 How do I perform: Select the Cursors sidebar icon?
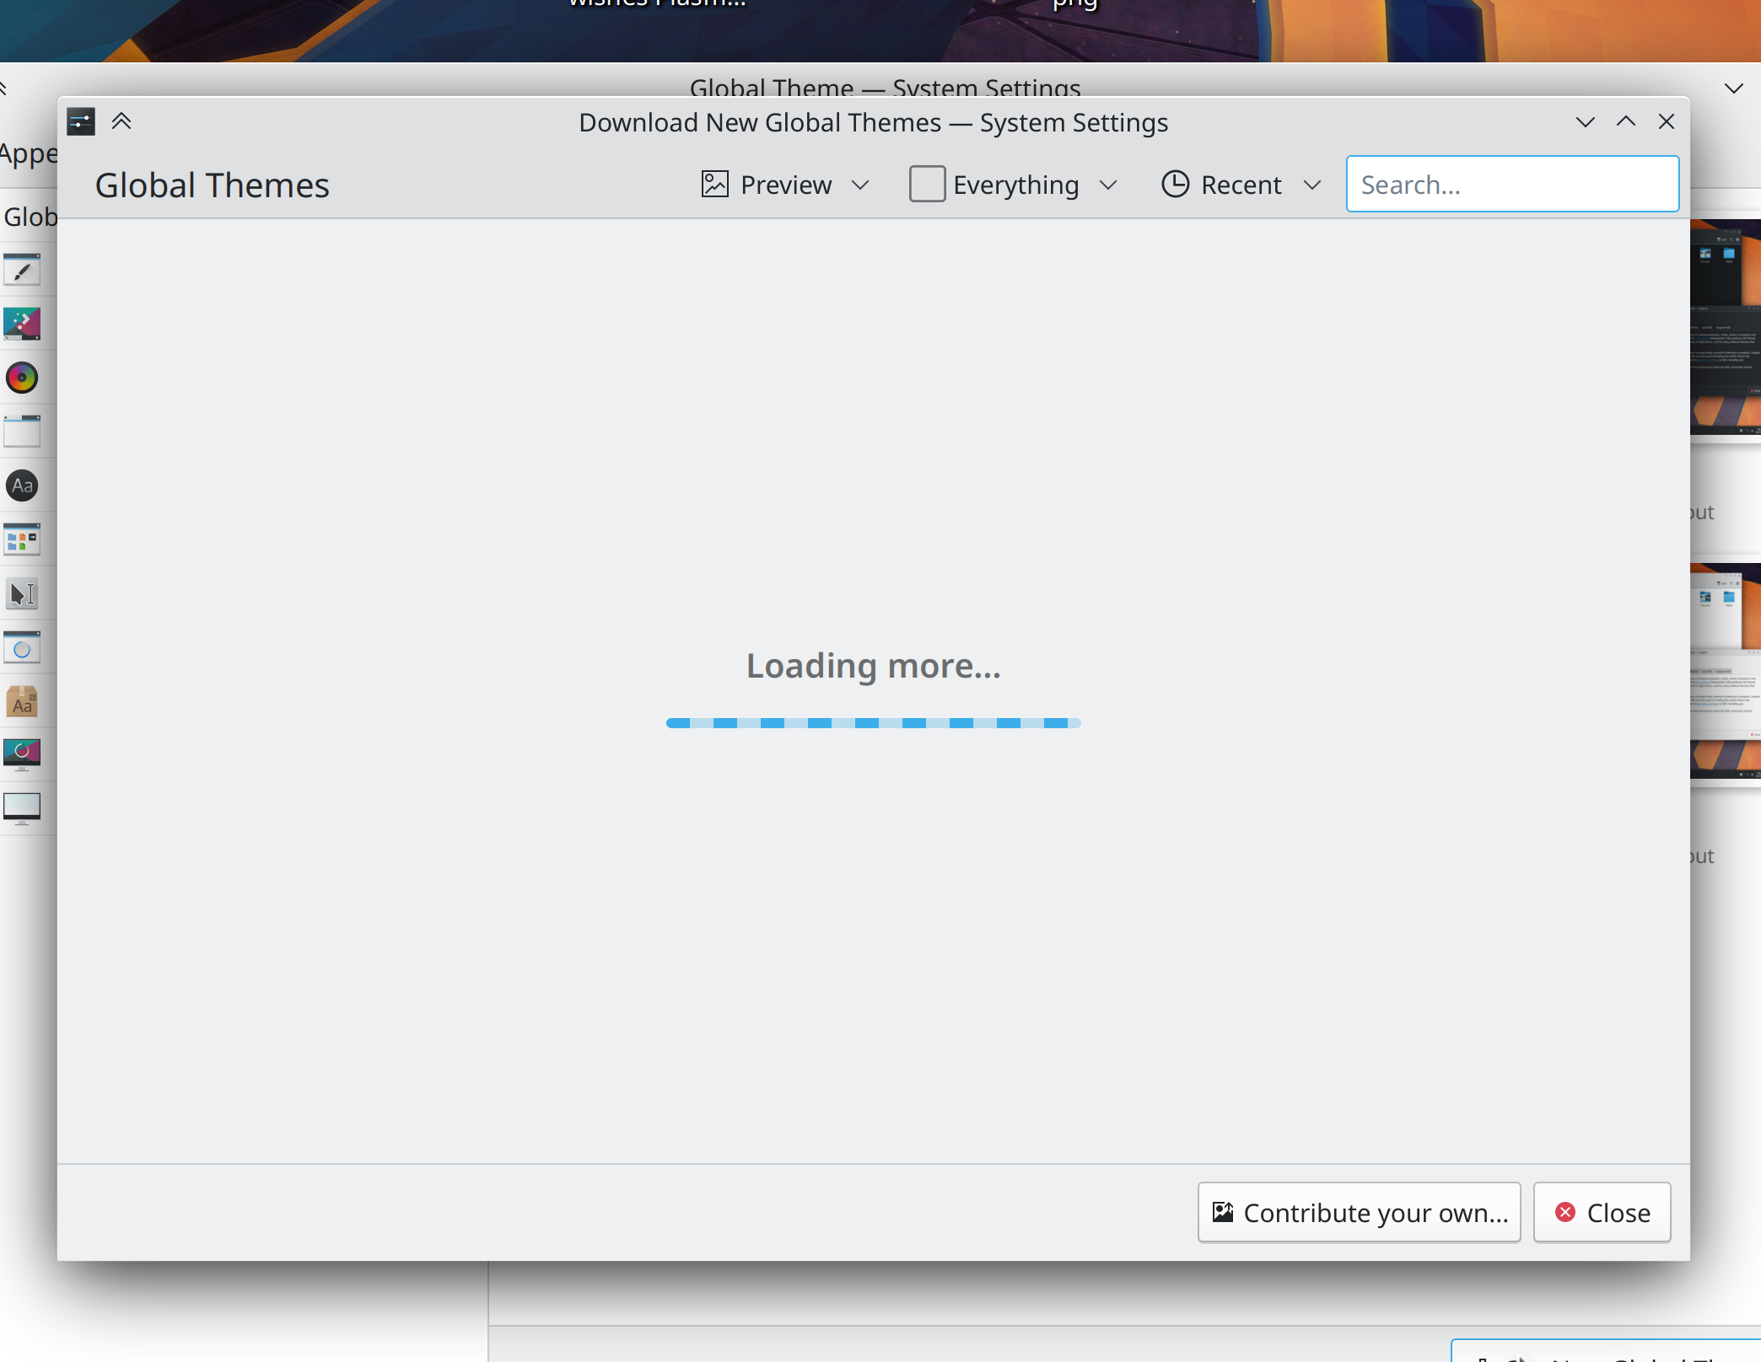click(22, 593)
